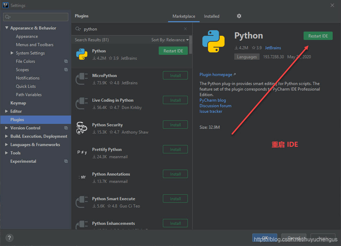
Task: Install Prettify Python plugin
Action: (175, 149)
